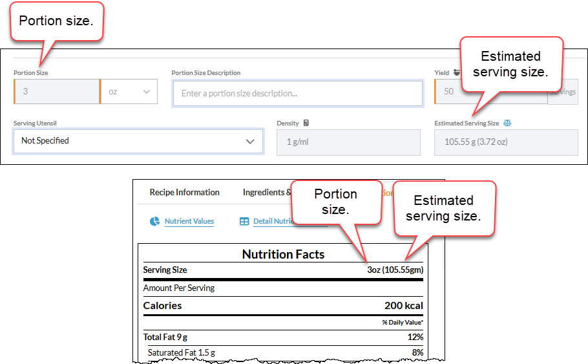Click the Nutrient Values pie chart icon

pos(154,221)
